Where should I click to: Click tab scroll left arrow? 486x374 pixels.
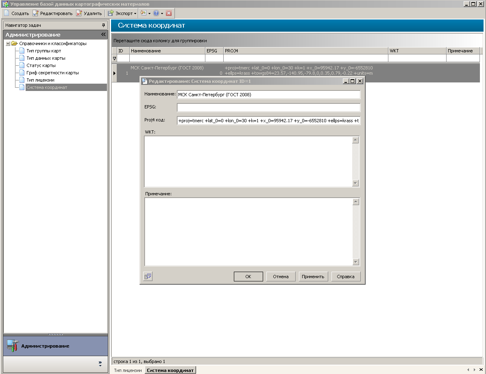(x=468, y=370)
